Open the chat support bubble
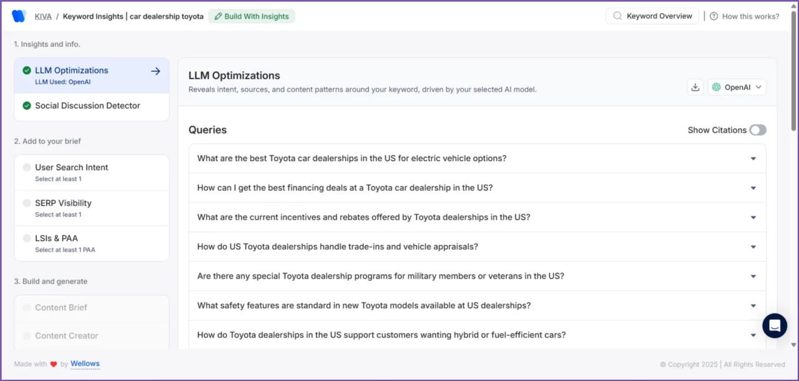This screenshot has width=799, height=381. pyautogui.click(x=775, y=325)
